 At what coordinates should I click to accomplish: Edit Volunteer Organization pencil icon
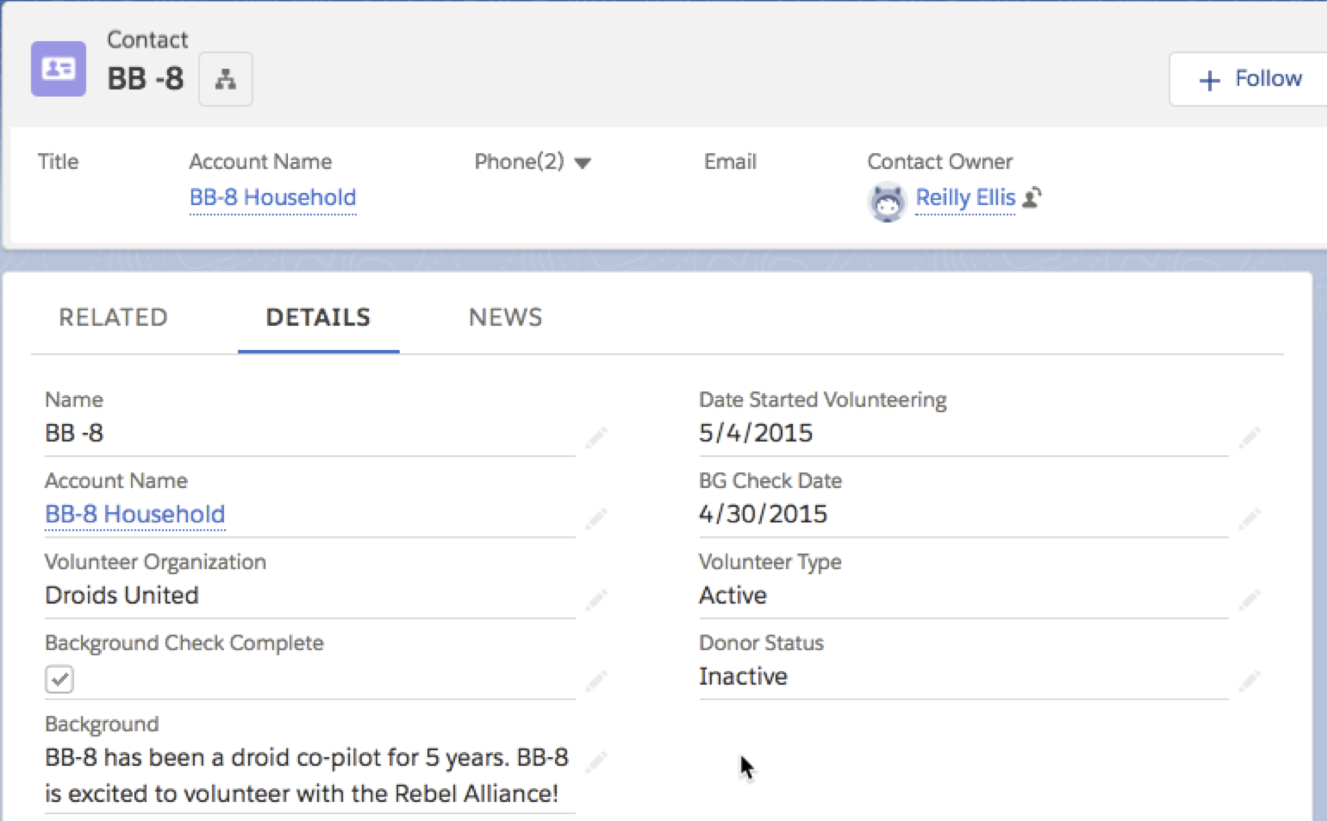(596, 599)
